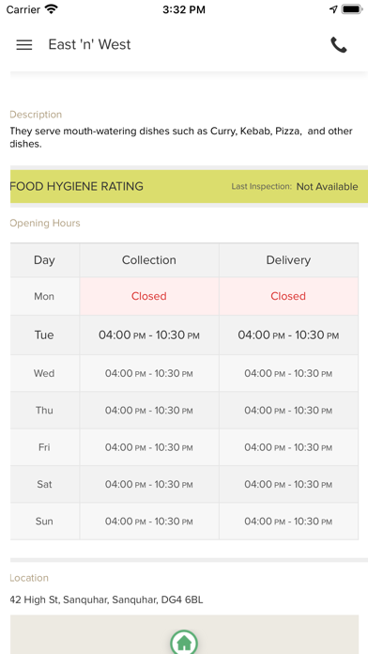Tap Friday's Collection hours cell
The image size is (368, 654).
[149, 447]
